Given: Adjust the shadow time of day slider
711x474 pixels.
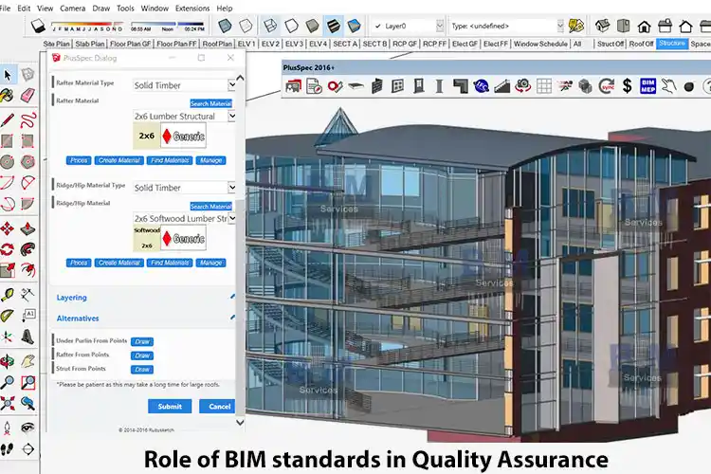Looking at the screenshot, I should (x=168, y=24).
